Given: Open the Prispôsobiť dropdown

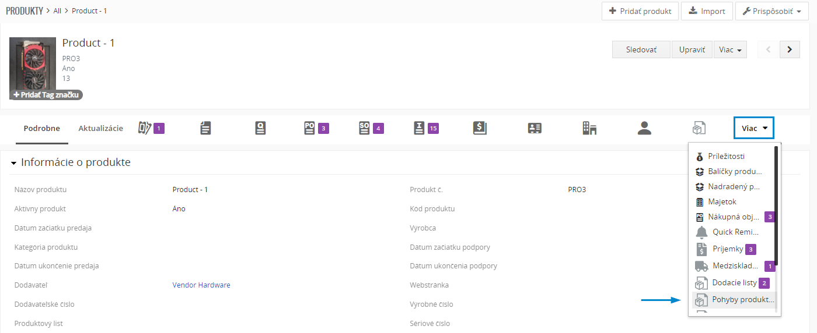Looking at the screenshot, I should pyautogui.click(x=772, y=11).
